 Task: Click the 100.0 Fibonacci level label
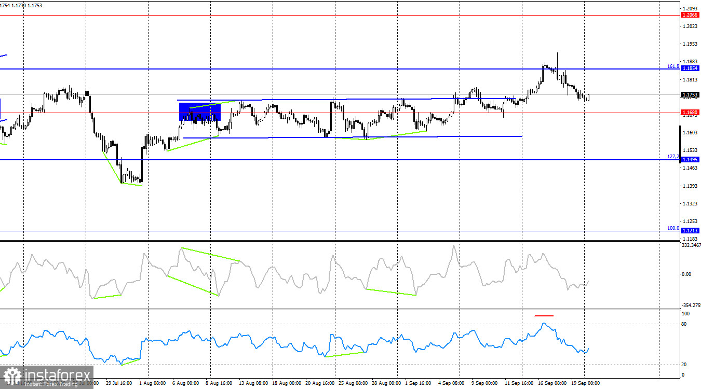[673, 228]
